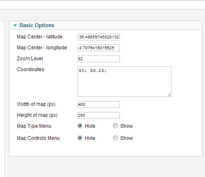Click the Coordinates label
205x177 pixels.
(x=31, y=70)
